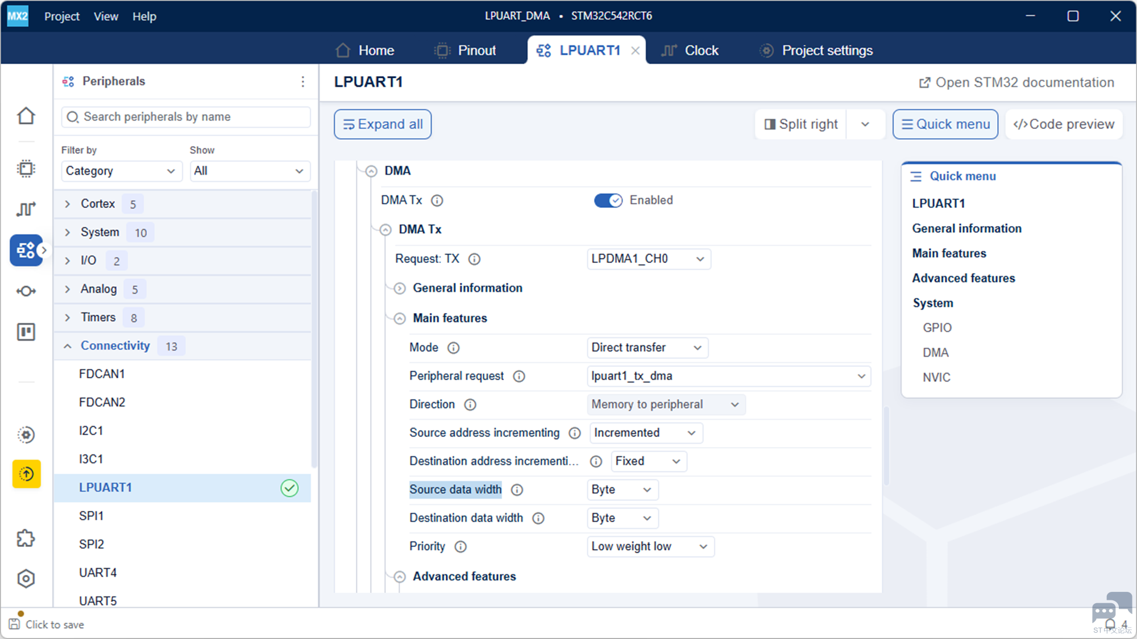Open the Peripherals panel three-dot menu
Screen dimensions: 1137x639
pyautogui.click(x=303, y=82)
